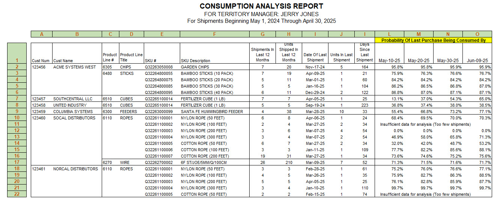497x201 pixels.
Task: Select the May-10-25 column heading cell
Action: tap(390, 60)
